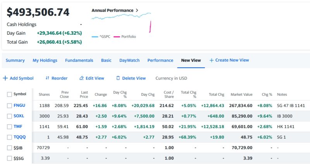
Task: Select the TMF row checkbox
Action: tap(10, 126)
